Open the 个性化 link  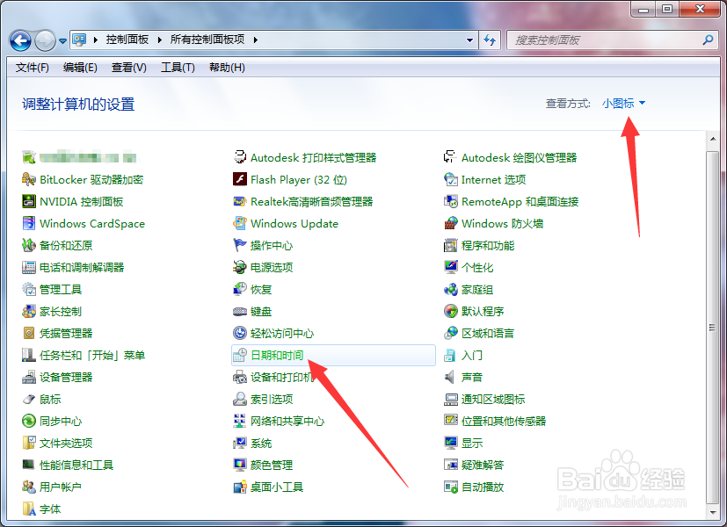tap(477, 267)
